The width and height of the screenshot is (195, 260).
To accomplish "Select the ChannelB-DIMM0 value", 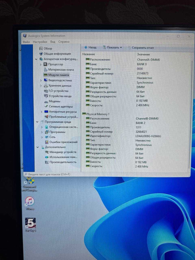I will click(x=147, y=119).
